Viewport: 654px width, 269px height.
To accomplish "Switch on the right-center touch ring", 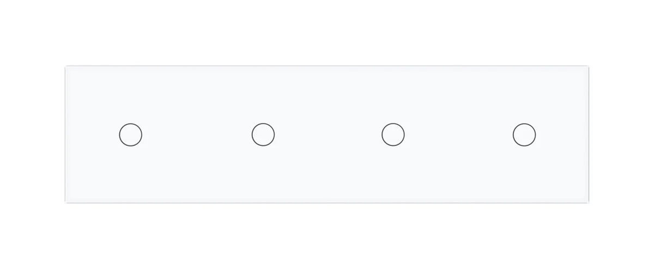I will (393, 134).
